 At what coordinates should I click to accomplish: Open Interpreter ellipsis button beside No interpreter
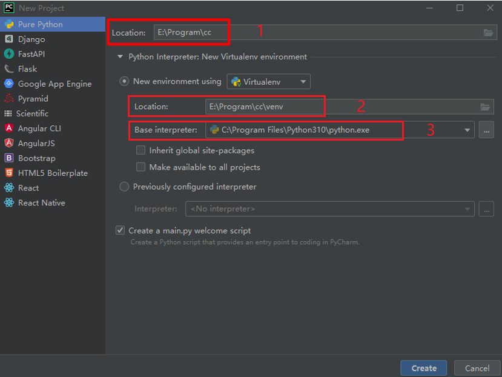pyautogui.click(x=486, y=209)
